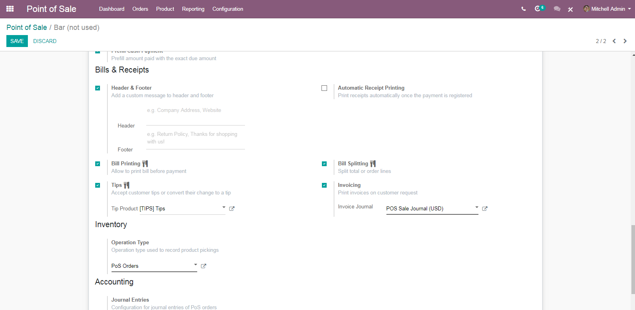The height and width of the screenshot is (310, 635).
Task: Uncheck Tips checkbox
Action: click(98, 185)
